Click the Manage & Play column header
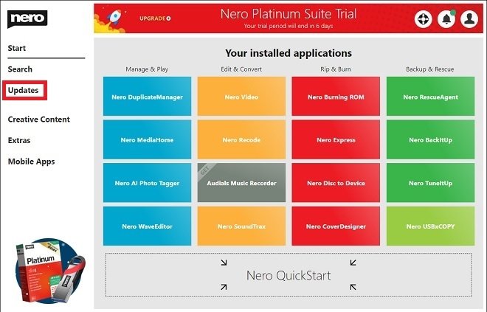The height and width of the screenshot is (312, 487). click(147, 69)
